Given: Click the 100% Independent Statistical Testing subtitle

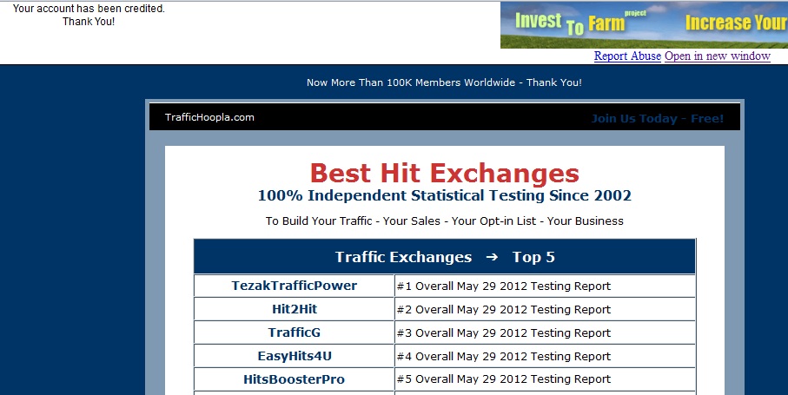Looking at the screenshot, I should [444, 195].
